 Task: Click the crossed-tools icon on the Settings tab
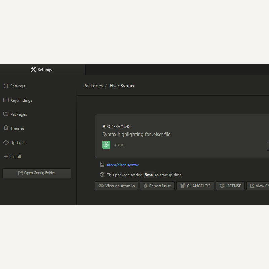pos(33,69)
